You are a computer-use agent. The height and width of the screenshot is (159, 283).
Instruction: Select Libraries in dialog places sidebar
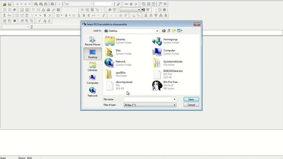(x=92, y=67)
